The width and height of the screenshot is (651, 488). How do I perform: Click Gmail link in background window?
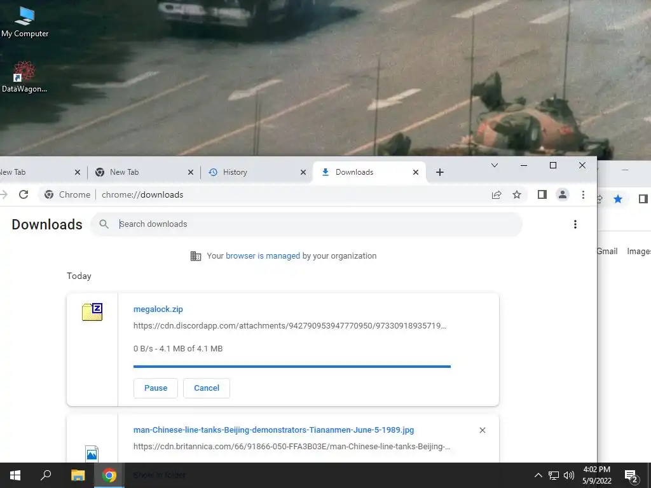607,252
